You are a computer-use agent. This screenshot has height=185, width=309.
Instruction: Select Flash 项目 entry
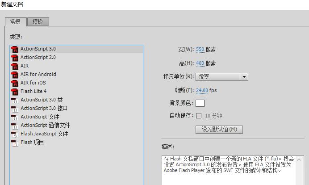(x=32, y=142)
